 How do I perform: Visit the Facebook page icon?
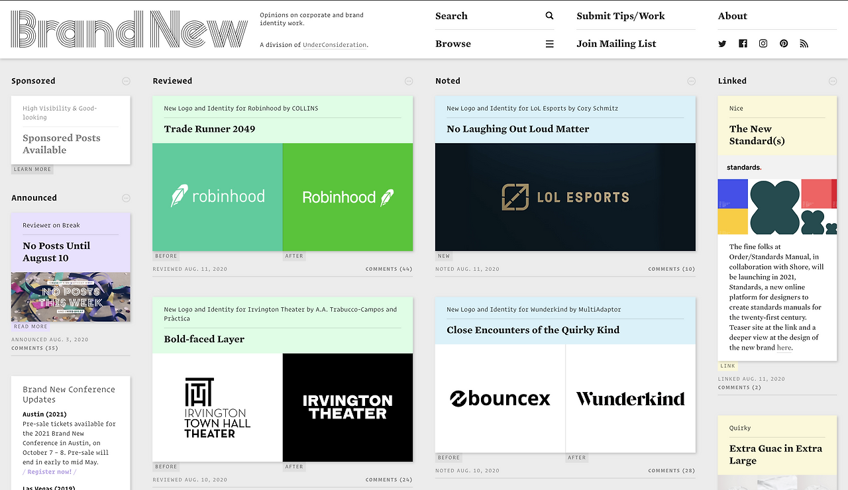(743, 44)
